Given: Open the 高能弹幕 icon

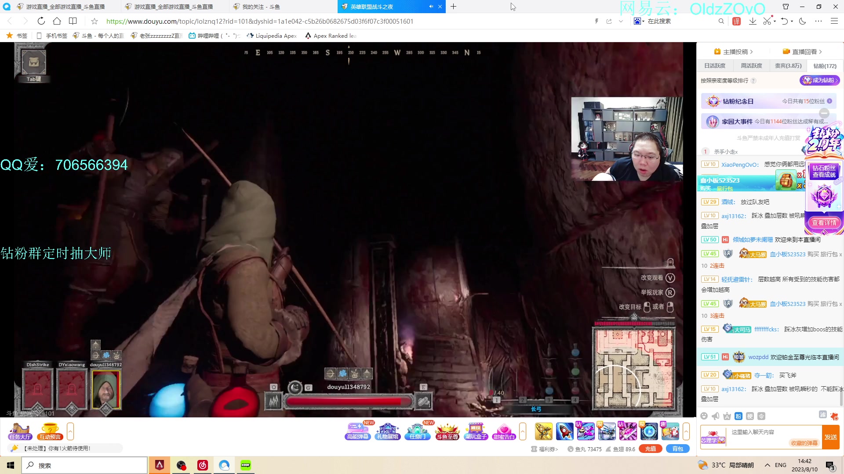Looking at the screenshot, I should click(x=358, y=431).
